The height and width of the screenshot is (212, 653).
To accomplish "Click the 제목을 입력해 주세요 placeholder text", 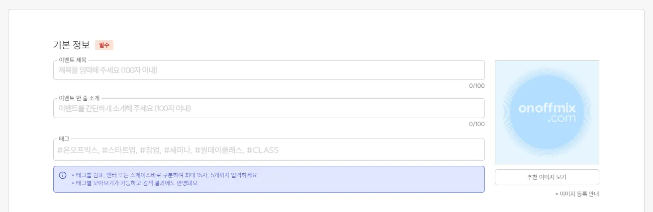I will coord(108,70).
